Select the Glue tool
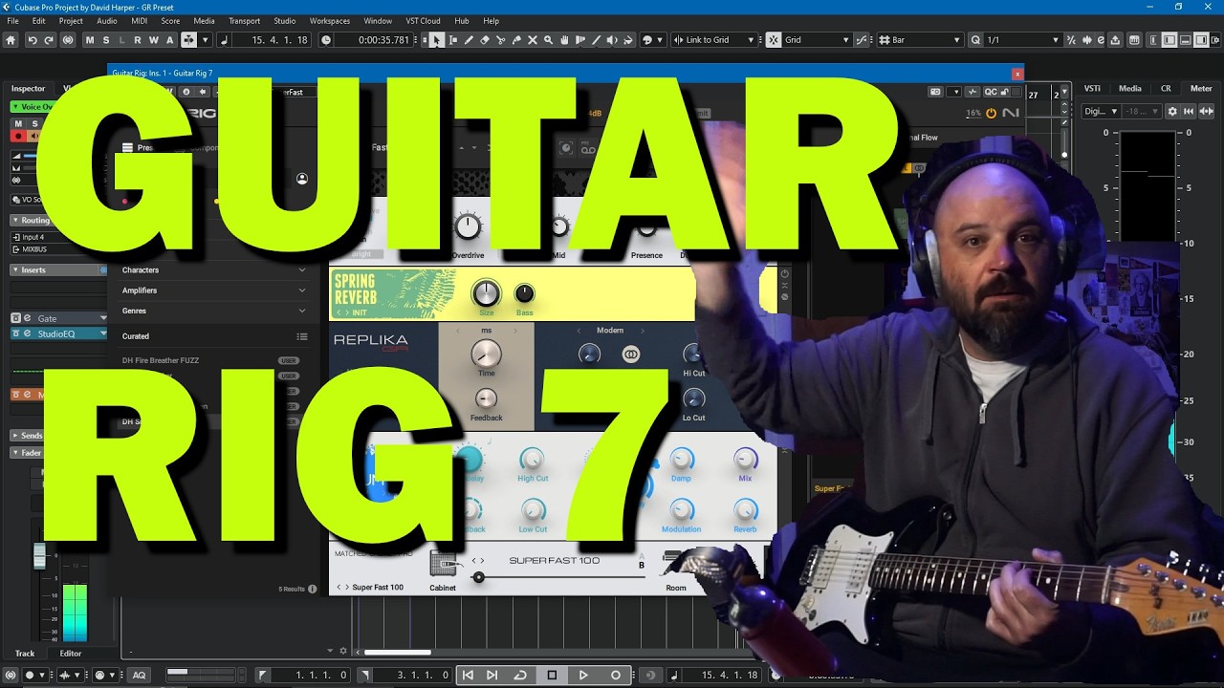The width and height of the screenshot is (1224, 688). point(516,40)
